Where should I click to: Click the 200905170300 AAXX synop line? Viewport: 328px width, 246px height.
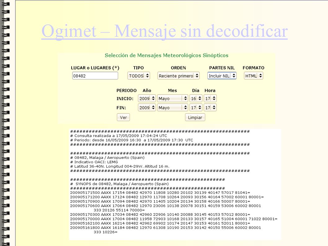[x=160, y=215]
